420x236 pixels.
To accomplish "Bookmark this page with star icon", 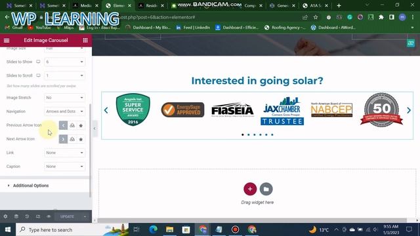I will 316,18.
